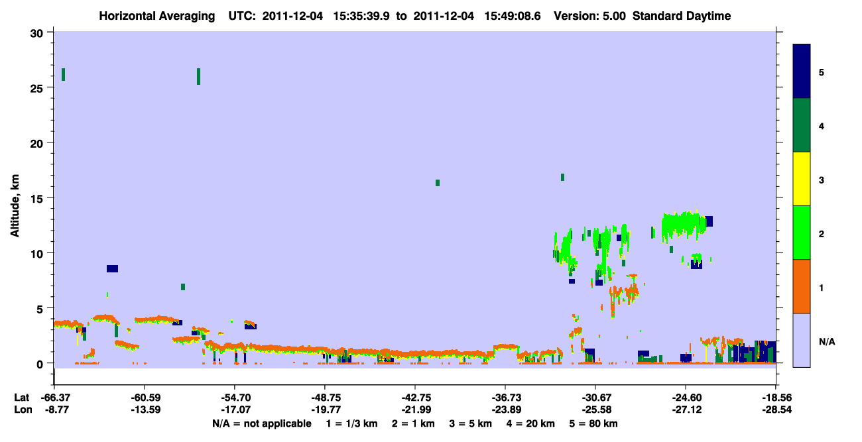Click colorbar label '4'
The width and height of the screenshot is (862, 442).
coord(822,125)
